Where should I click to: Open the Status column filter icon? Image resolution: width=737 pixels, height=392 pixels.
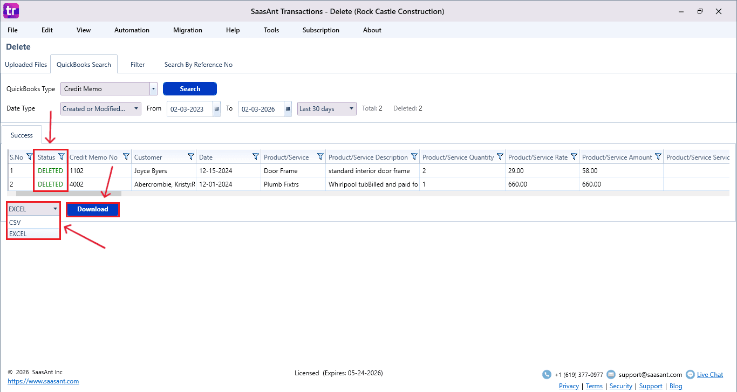tap(62, 157)
